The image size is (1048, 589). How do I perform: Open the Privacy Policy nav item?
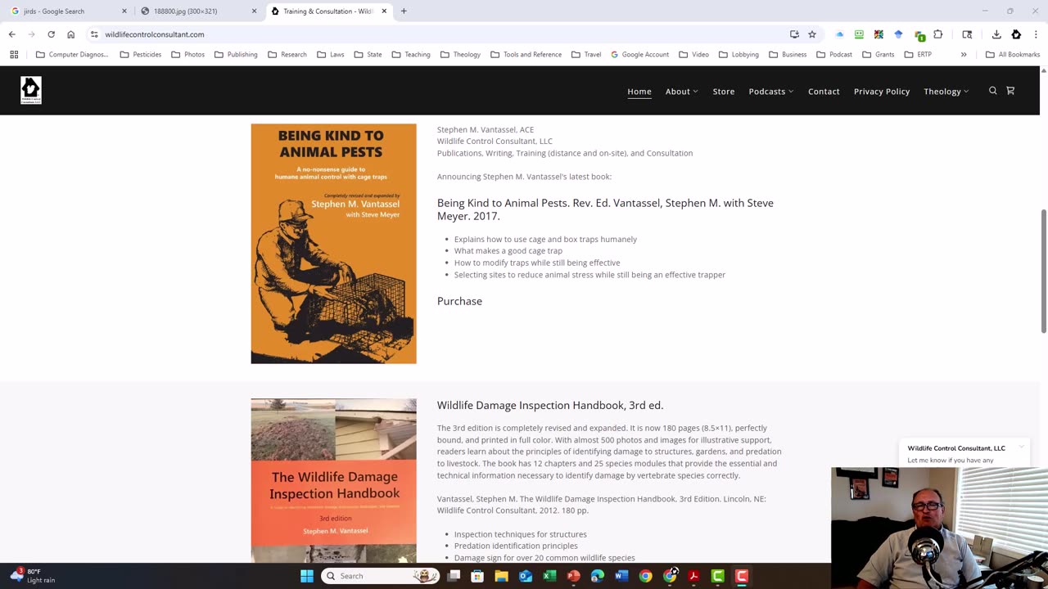click(x=882, y=92)
